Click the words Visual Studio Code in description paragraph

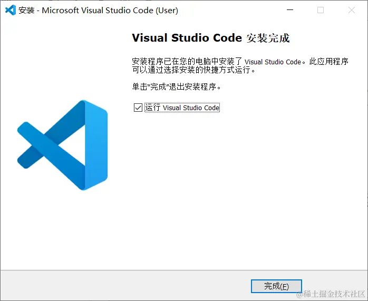273,62
